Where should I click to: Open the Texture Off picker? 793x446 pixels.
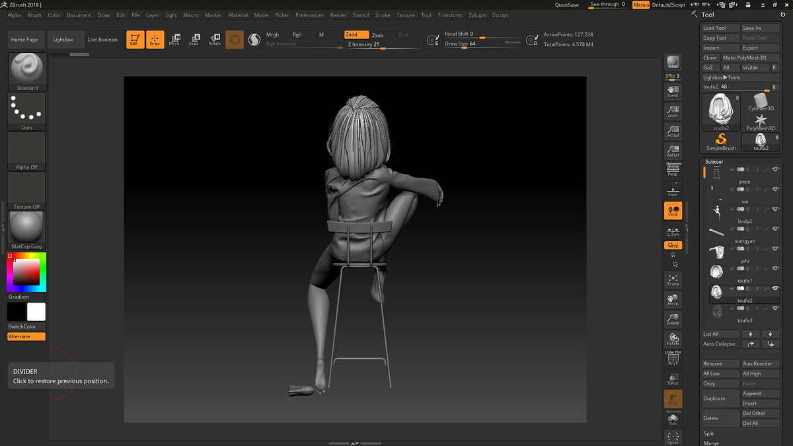(27, 191)
